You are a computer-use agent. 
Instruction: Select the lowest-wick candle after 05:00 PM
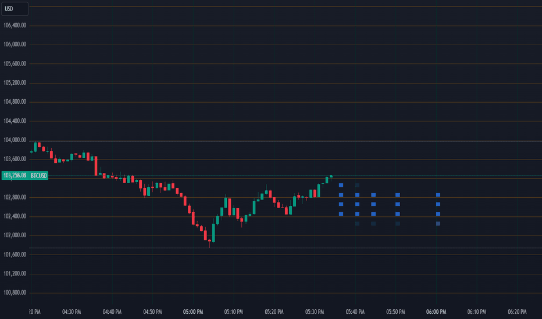click(x=209, y=242)
